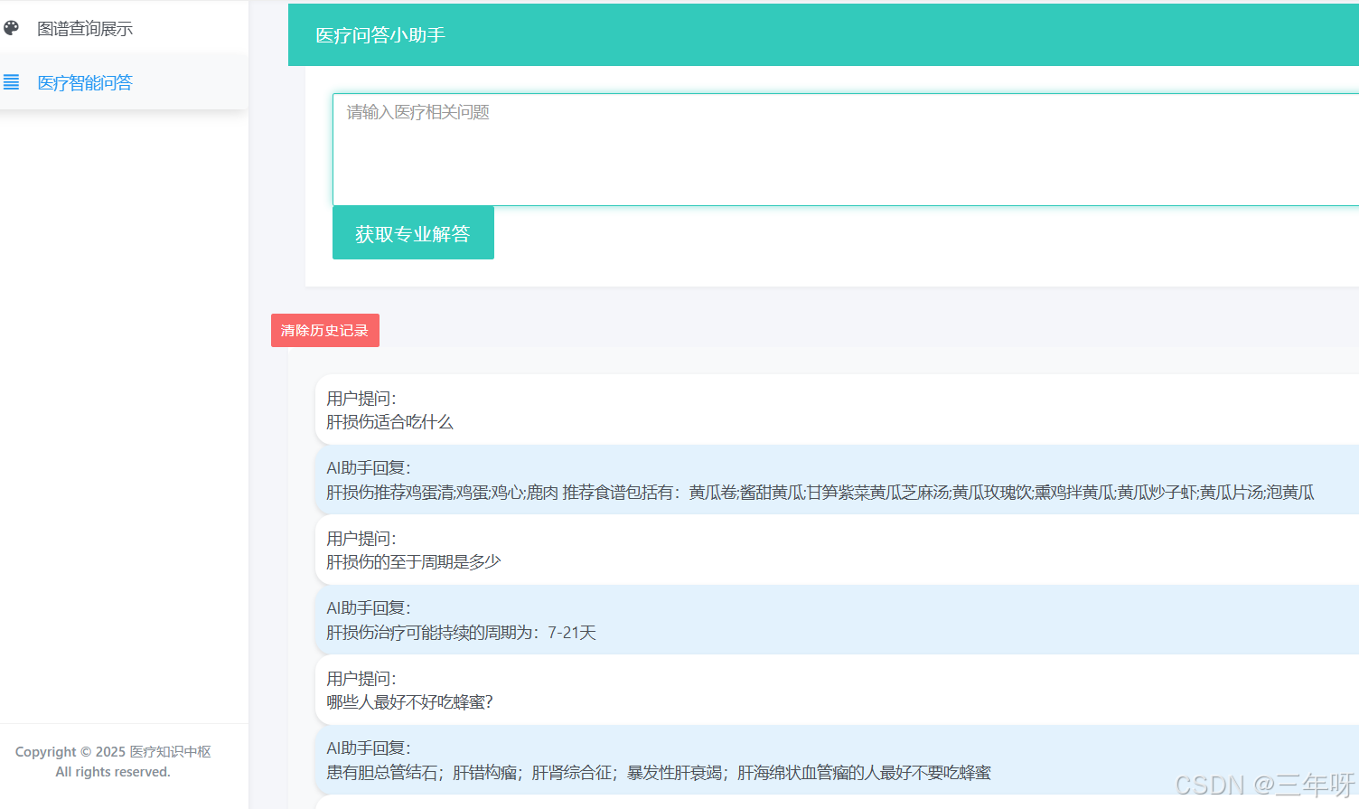Select the 医疗智能问答 menu item
This screenshot has width=1359, height=809.
tap(124, 82)
